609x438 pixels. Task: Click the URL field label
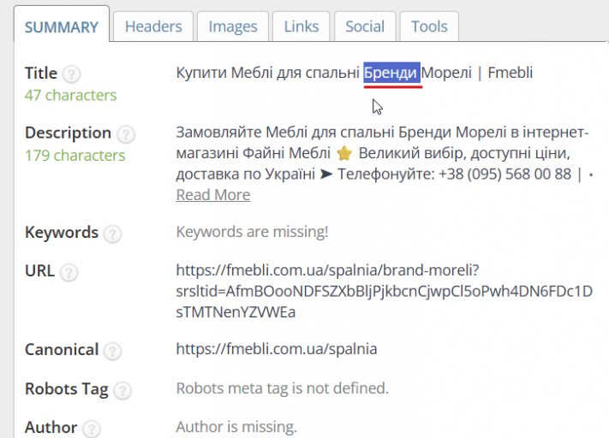pos(39,270)
